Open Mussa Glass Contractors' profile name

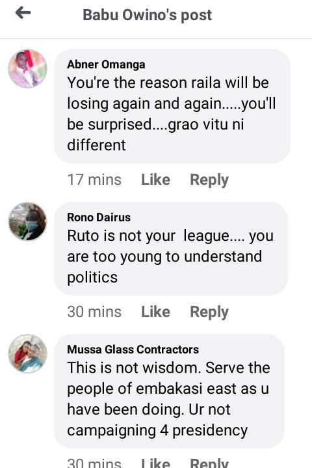133,349
